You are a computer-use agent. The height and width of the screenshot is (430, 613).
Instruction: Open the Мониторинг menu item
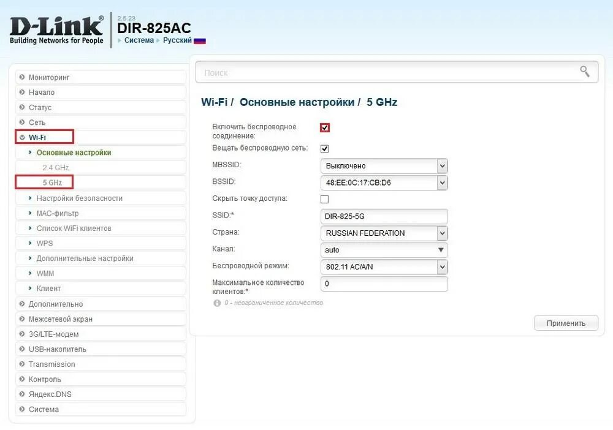point(101,77)
